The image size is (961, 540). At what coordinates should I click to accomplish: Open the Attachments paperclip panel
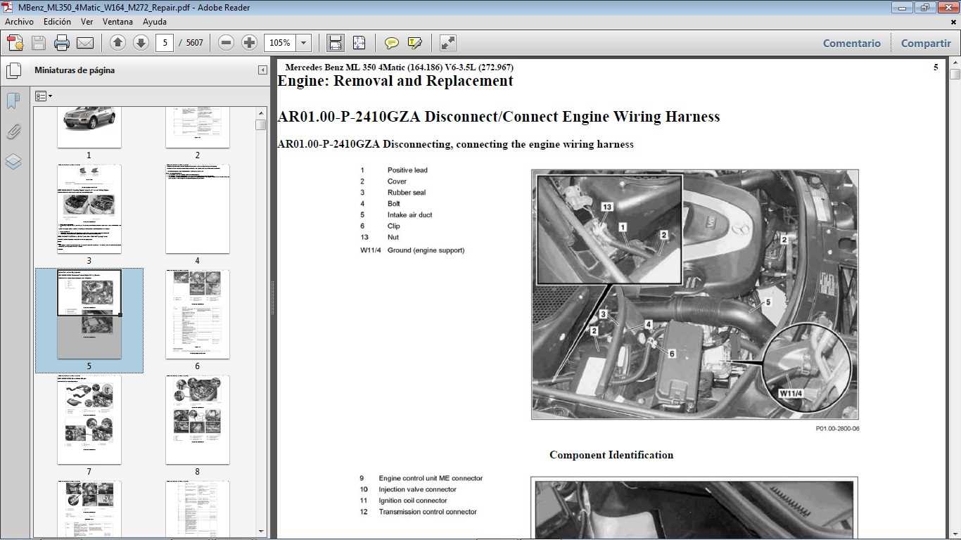[13, 131]
